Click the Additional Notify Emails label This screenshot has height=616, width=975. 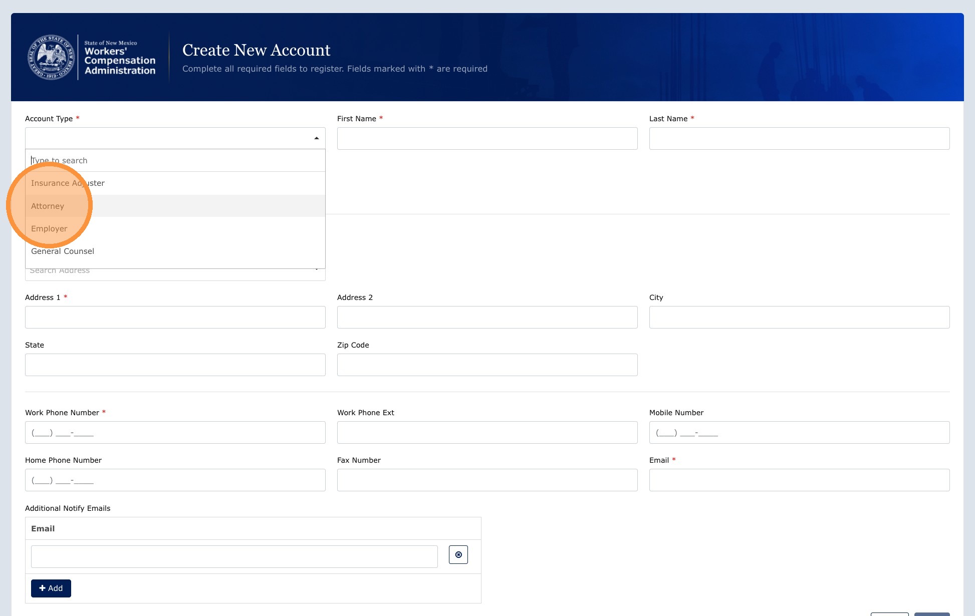coord(68,508)
